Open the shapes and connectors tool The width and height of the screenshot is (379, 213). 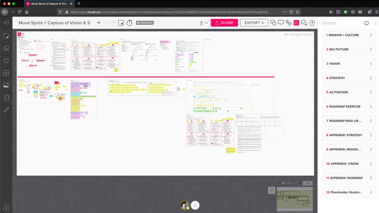pyautogui.click(x=6, y=48)
